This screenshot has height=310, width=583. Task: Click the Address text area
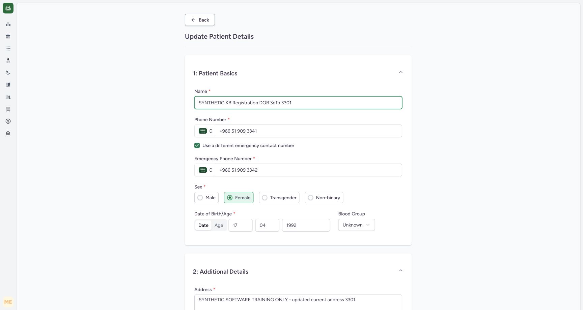click(x=298, y=302)
